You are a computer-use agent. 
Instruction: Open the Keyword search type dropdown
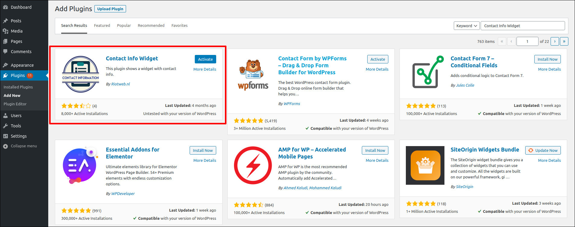[466, 26]
